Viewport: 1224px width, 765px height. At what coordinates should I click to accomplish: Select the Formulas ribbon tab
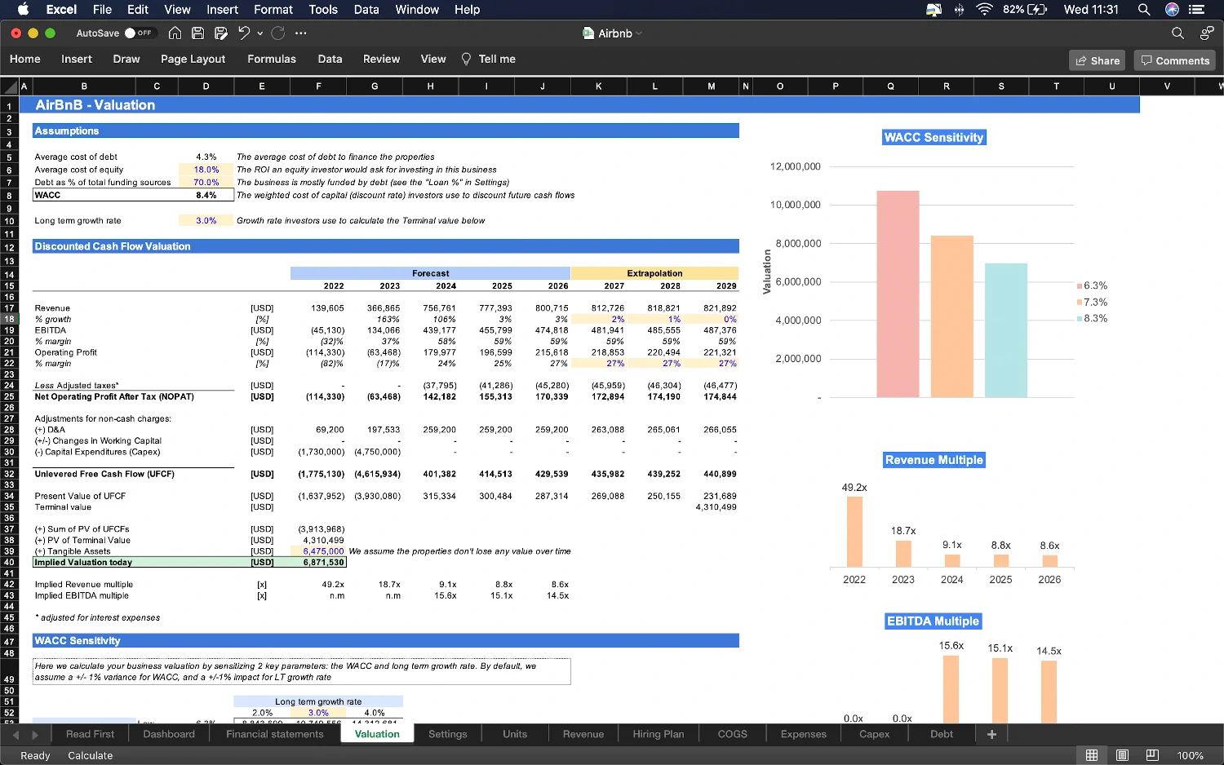pyautogui.click(x=272, y=59)
